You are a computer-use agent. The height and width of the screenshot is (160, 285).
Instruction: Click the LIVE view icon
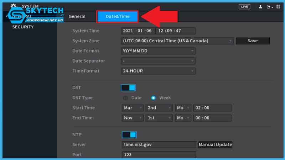(x=244, y=6)
